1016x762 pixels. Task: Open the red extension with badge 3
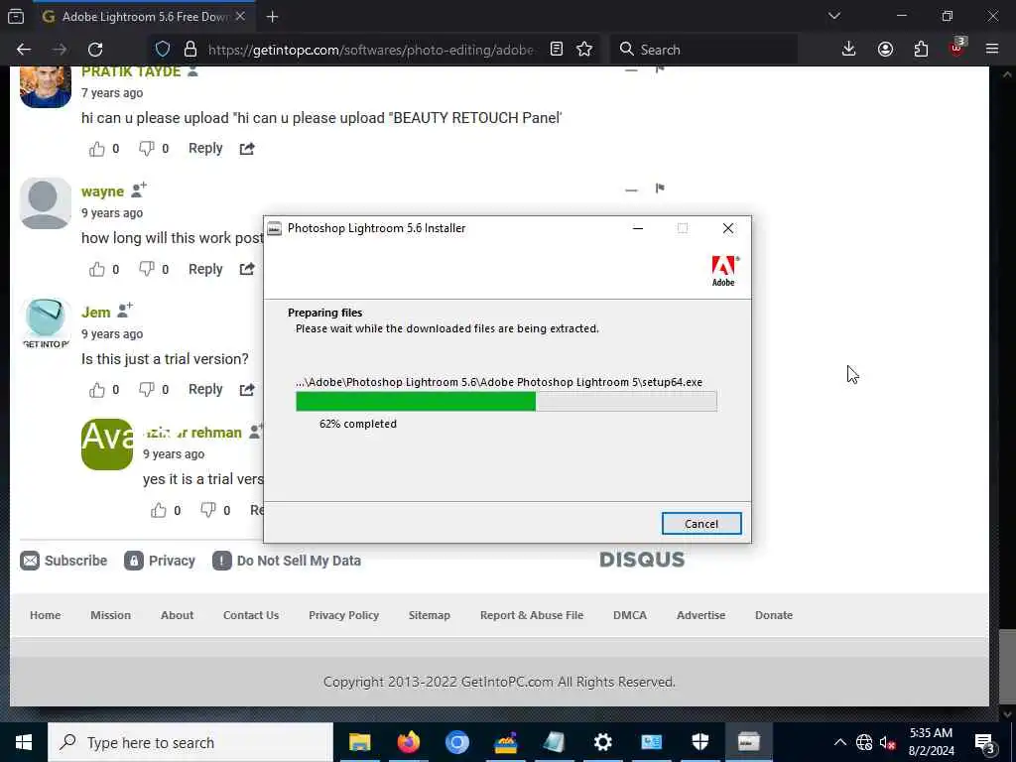(956, 49)
